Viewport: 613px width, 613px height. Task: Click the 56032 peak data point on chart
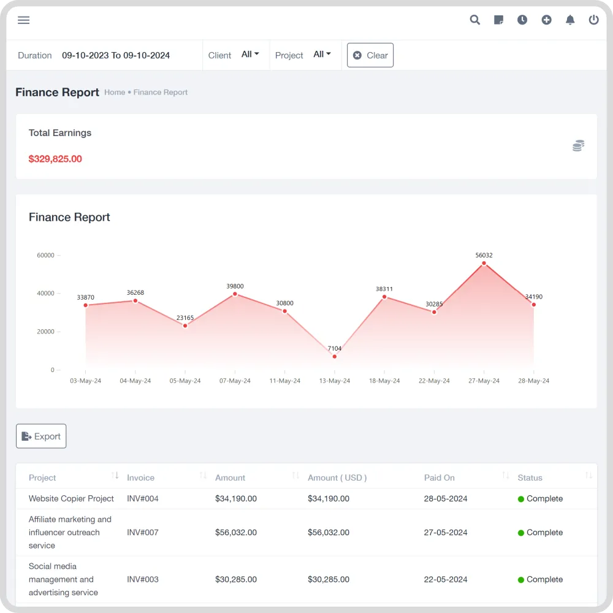[484, 262]
